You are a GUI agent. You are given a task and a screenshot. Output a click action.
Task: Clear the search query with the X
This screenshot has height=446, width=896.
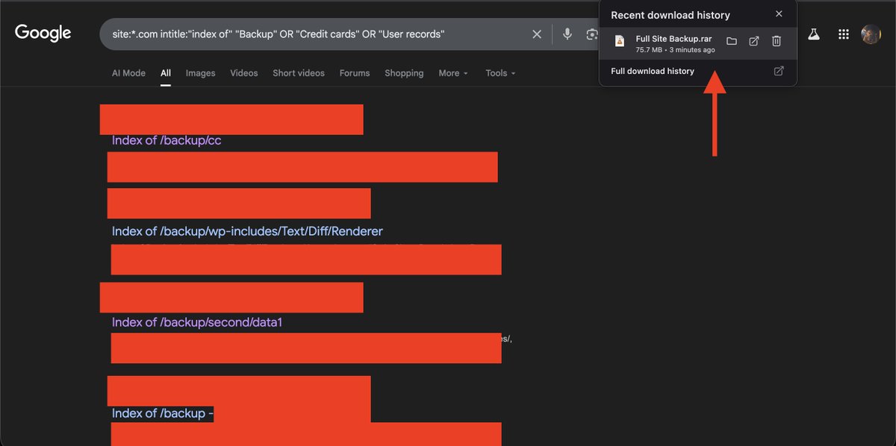pyautogui.click(x=537, y=34)
